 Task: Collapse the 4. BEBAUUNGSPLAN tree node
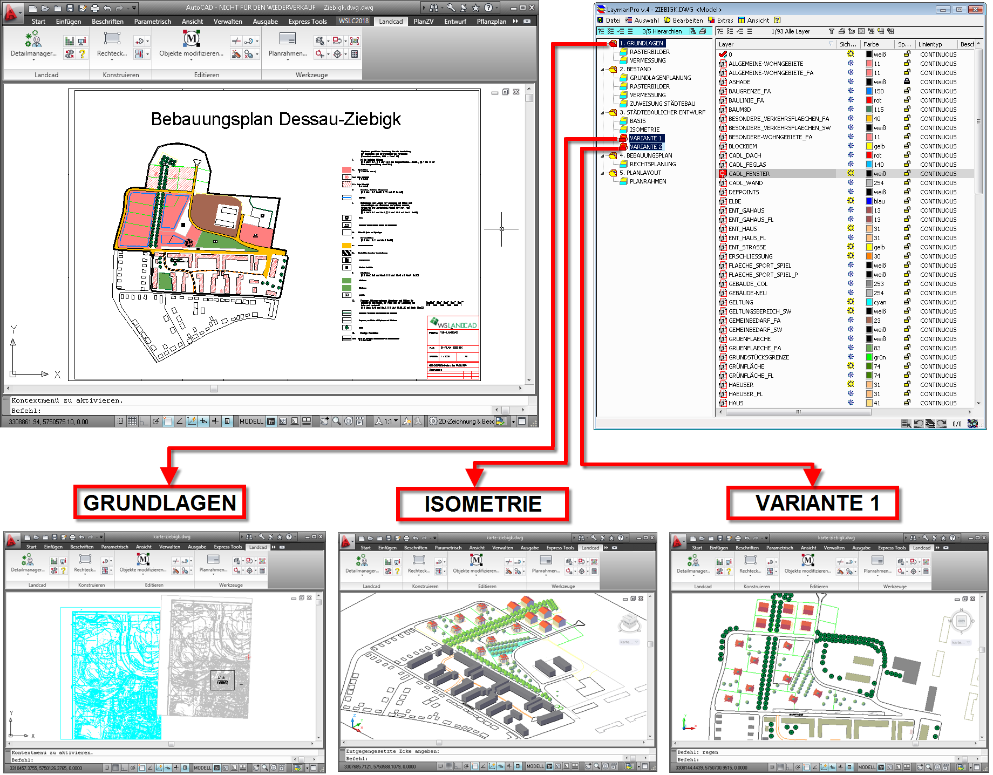point(603,155)
